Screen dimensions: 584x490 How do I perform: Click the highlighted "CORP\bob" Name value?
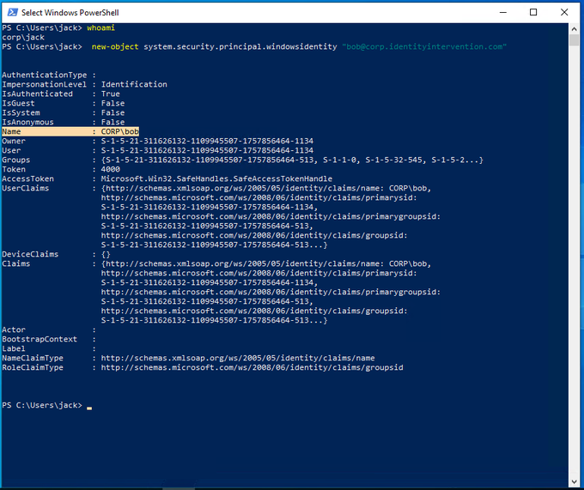119,131
